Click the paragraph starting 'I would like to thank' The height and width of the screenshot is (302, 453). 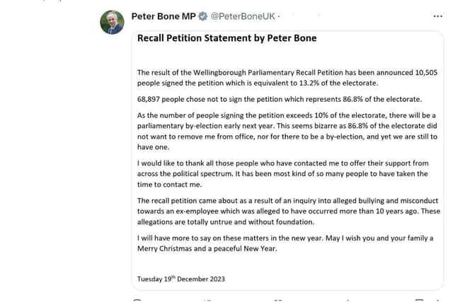(282, 173)
